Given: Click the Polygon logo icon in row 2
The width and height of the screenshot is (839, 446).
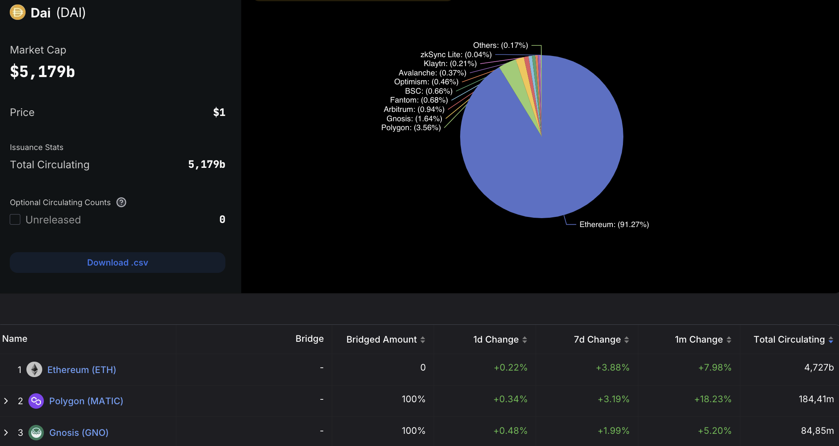Looking at the screenshot, I should tap(36, 401).
